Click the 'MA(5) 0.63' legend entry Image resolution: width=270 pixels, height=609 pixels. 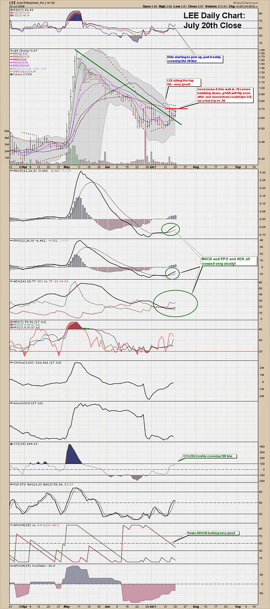coord(17,60)
